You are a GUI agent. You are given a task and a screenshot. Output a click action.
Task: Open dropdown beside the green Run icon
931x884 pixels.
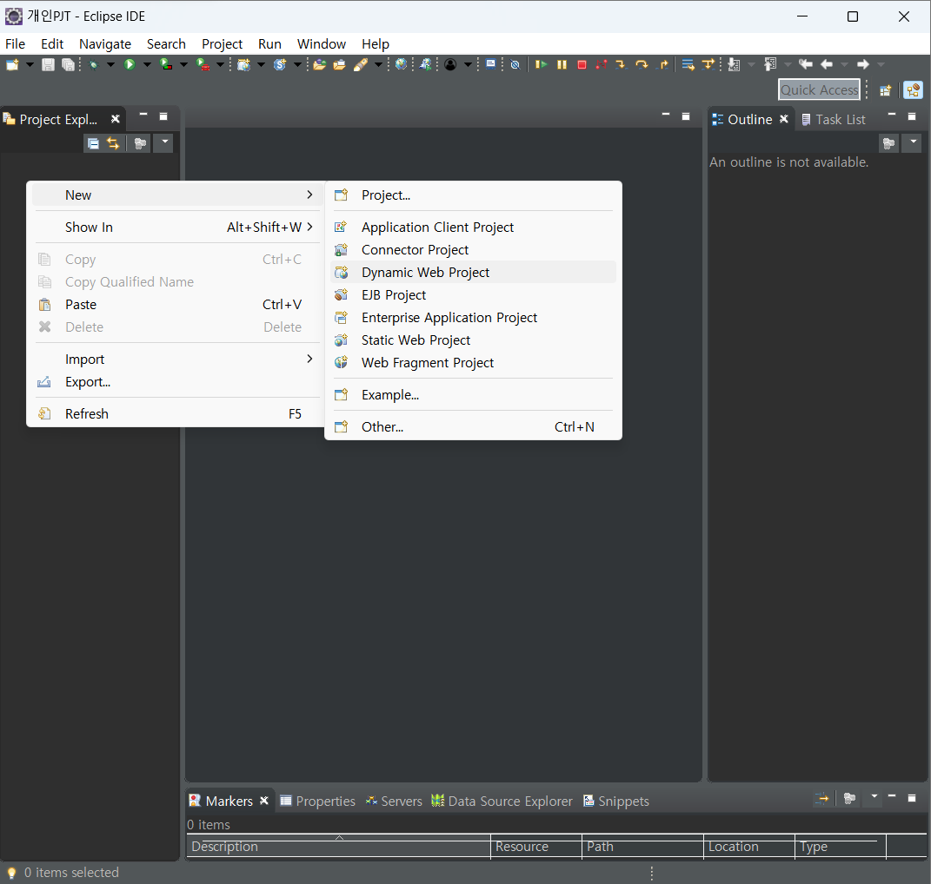tap(147, 64)
